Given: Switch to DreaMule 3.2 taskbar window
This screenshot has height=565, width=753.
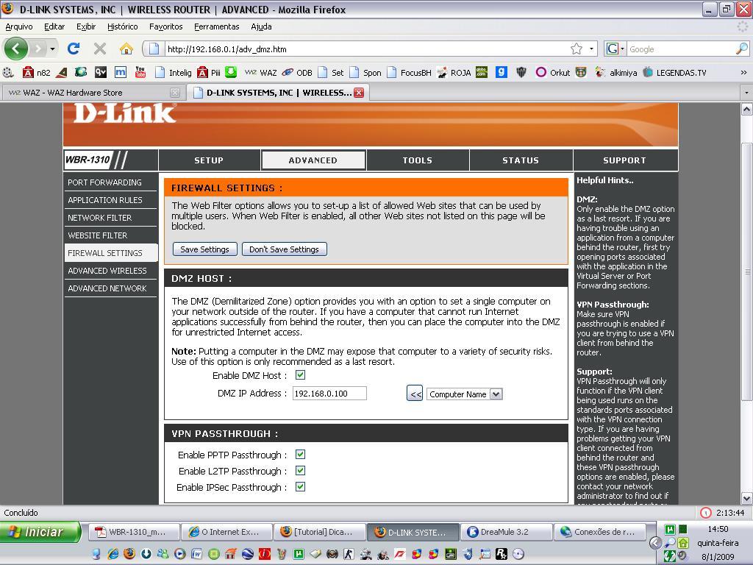Looking at the screenshot, I should [506, 532].
